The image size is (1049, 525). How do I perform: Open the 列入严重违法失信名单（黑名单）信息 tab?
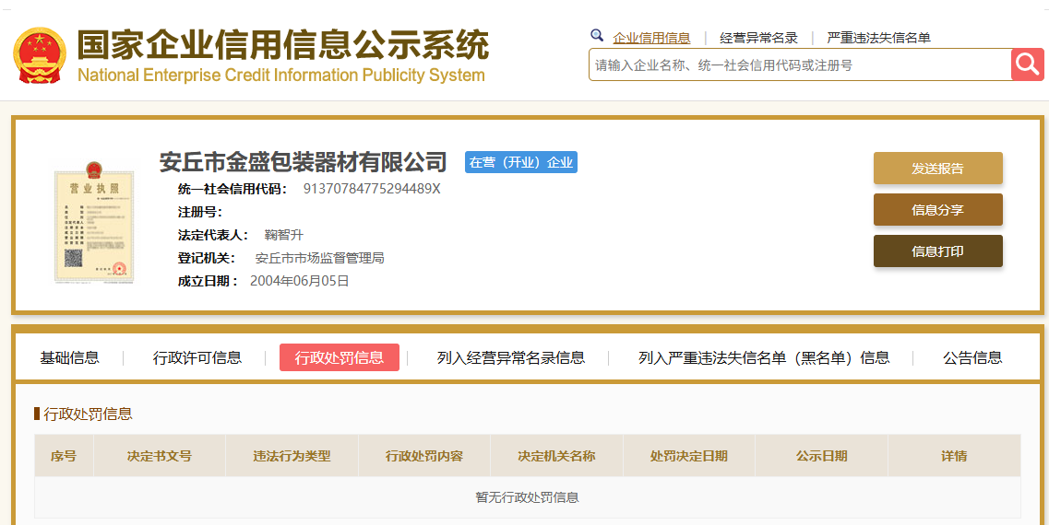pyautogui.click(x=764, y=357)
